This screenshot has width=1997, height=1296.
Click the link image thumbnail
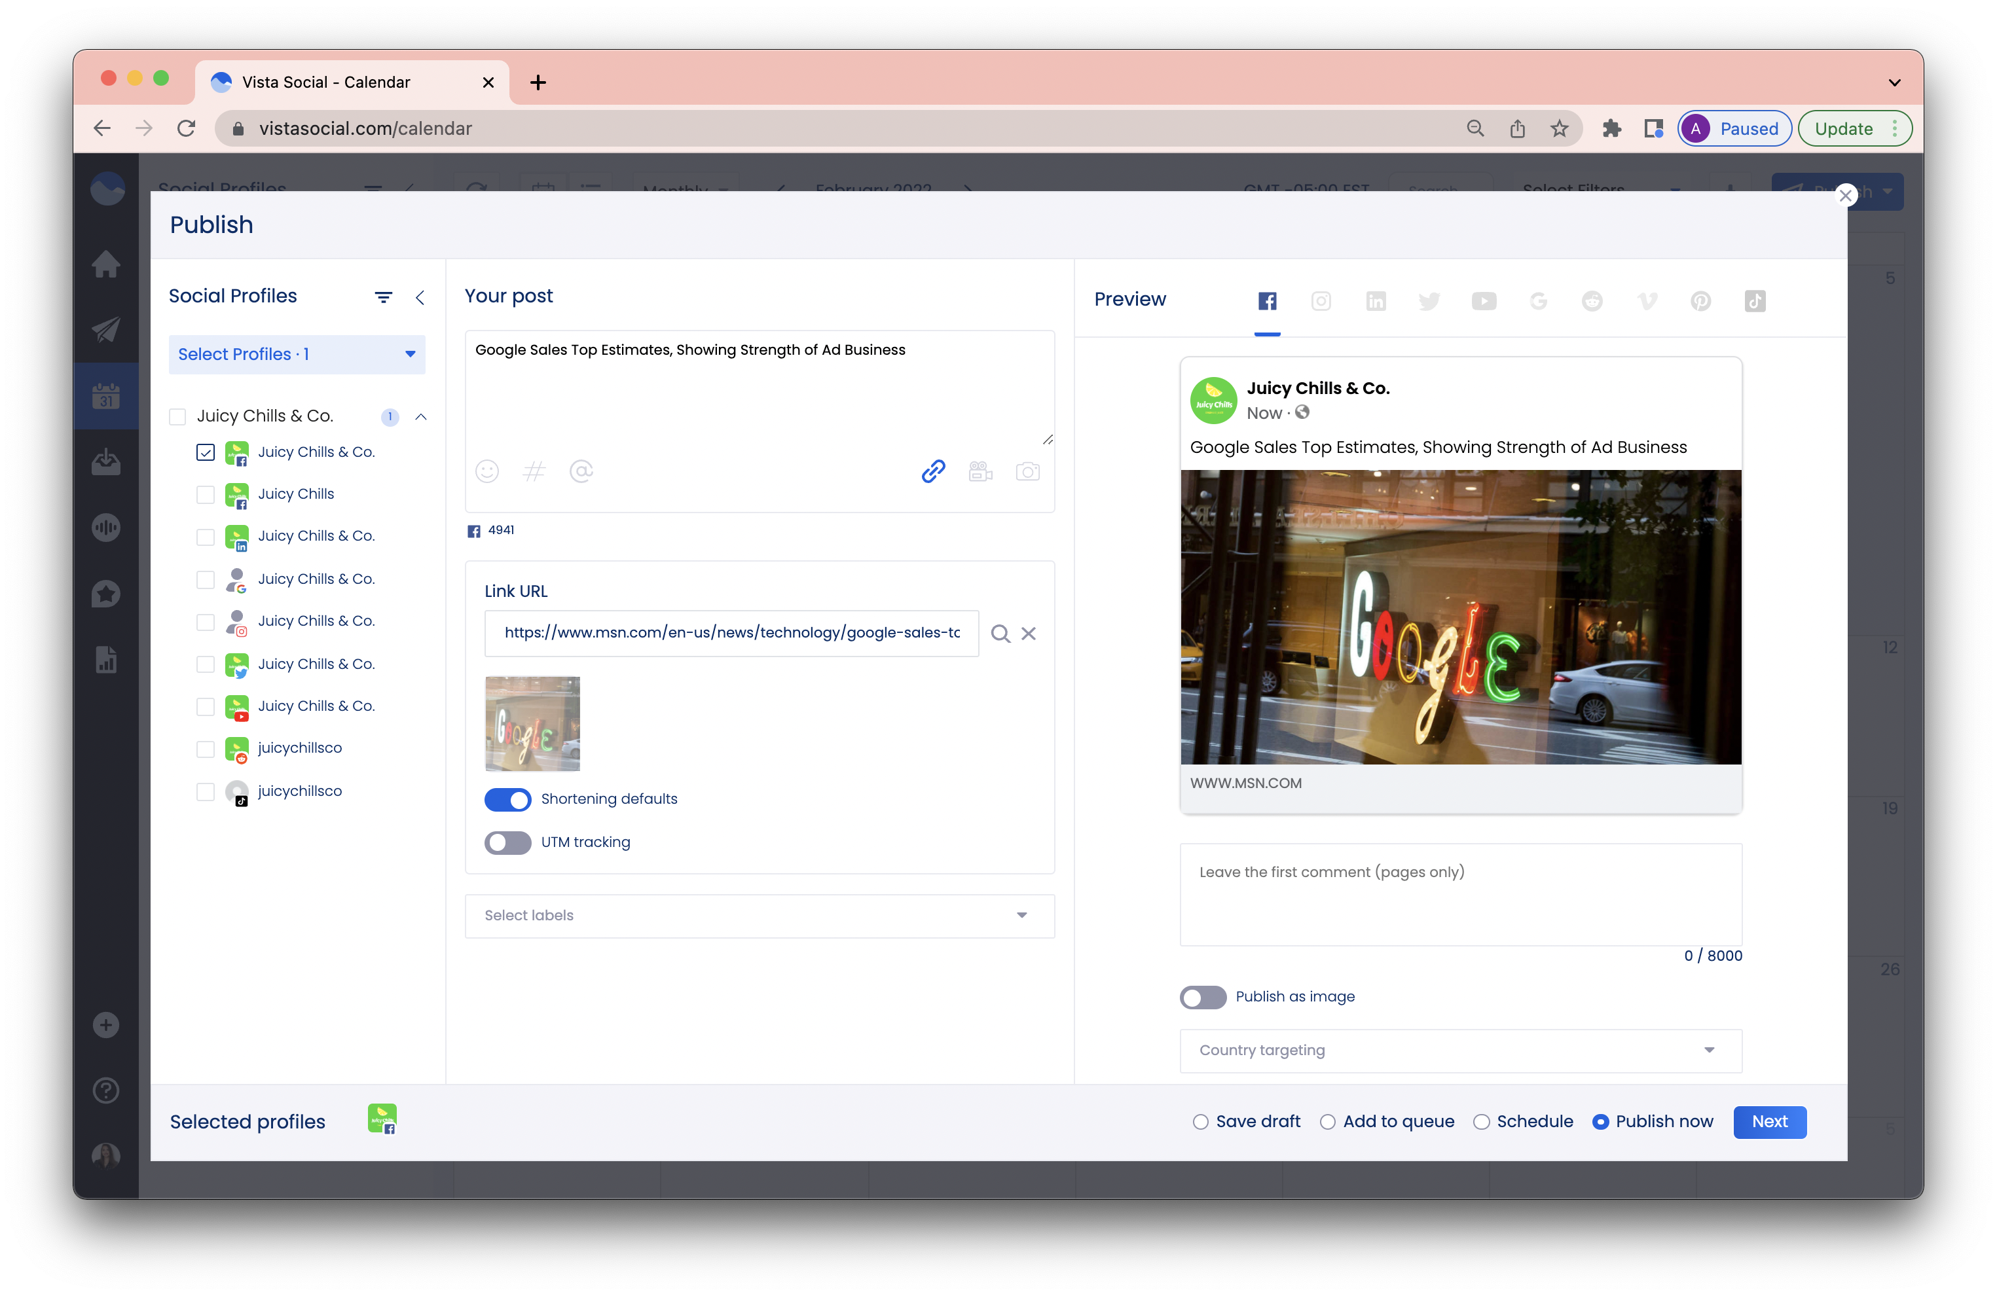pos(532,723)
